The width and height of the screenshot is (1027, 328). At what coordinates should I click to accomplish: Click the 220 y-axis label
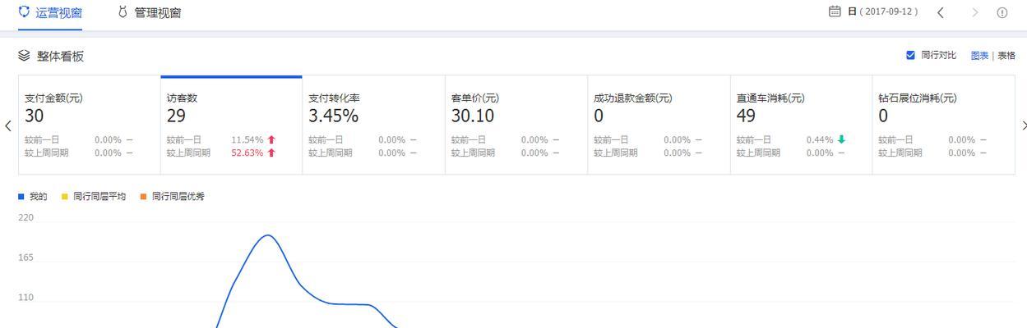[26, 218]
